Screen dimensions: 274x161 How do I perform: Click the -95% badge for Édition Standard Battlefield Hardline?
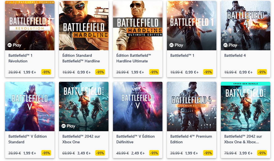(x=100, y=72)
